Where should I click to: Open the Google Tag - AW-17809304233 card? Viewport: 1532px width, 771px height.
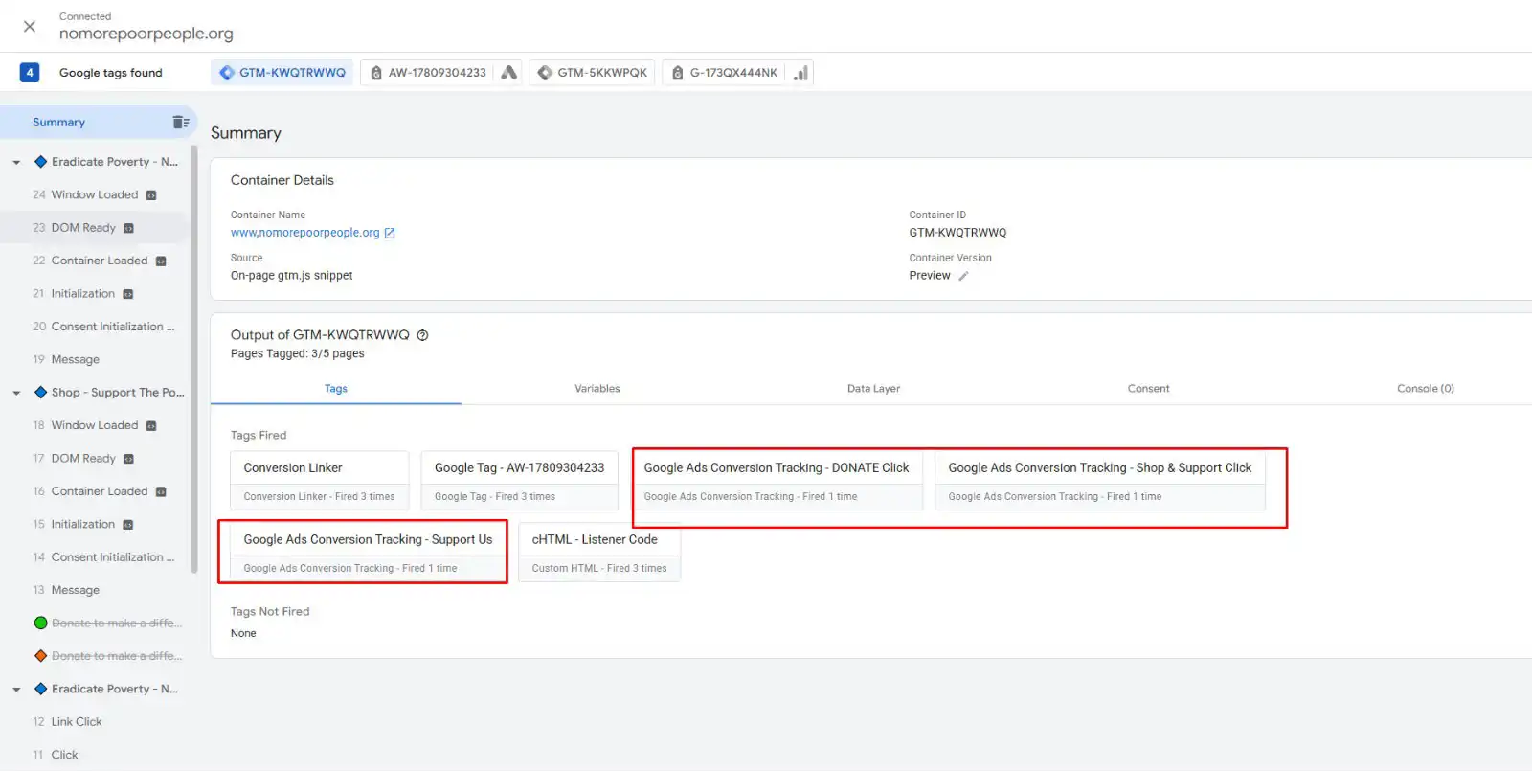[x=520, y=481]
